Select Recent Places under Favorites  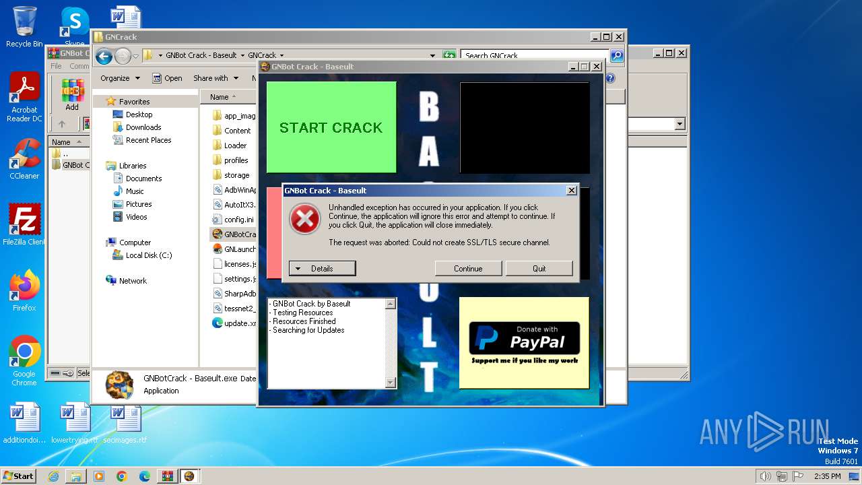pos(148,140)
